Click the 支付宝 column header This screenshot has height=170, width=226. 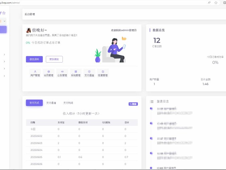(61, 122)
